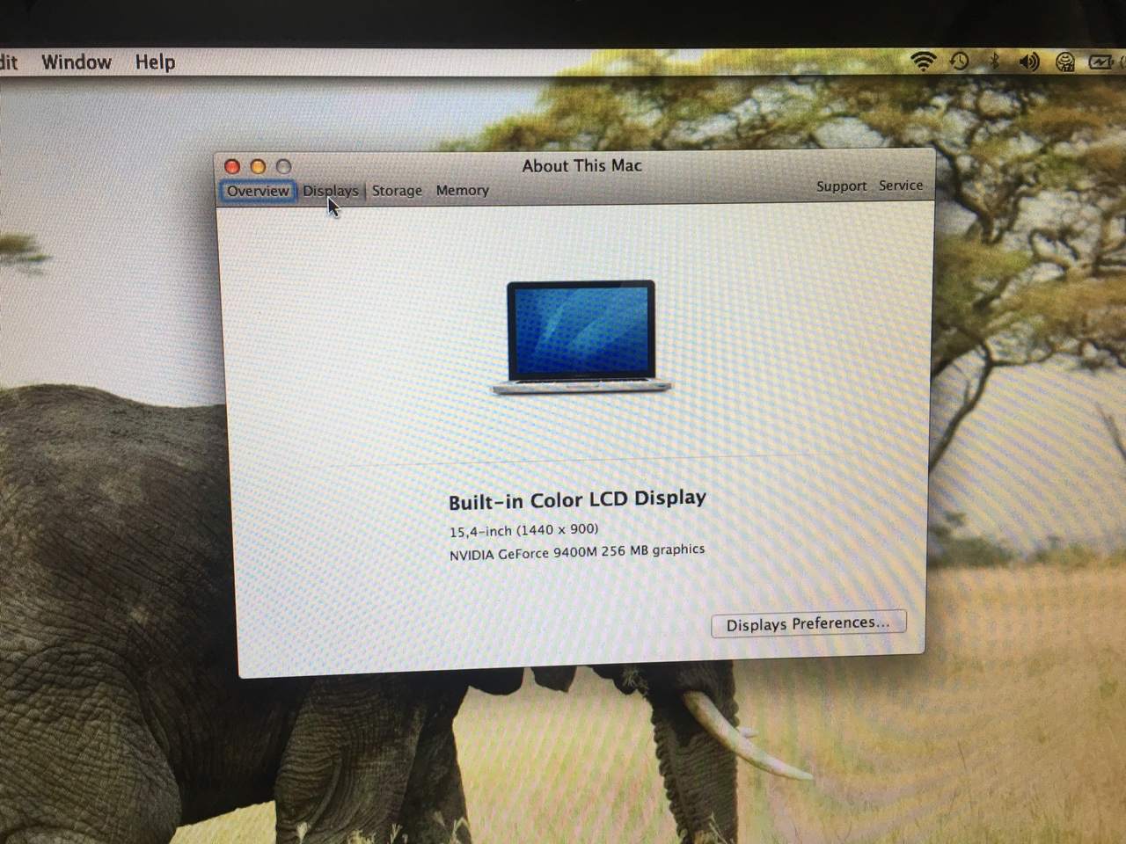The height and width of the screenshot is (844, 1126).
Task: Close the About This Mac window
Action: click(232, 166)
